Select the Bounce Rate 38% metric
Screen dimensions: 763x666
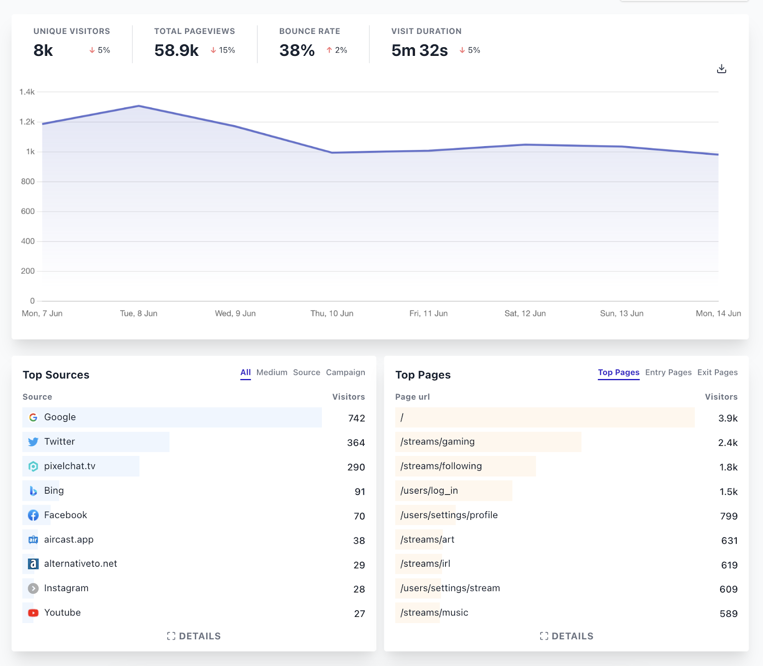click(x=313, y=43)
